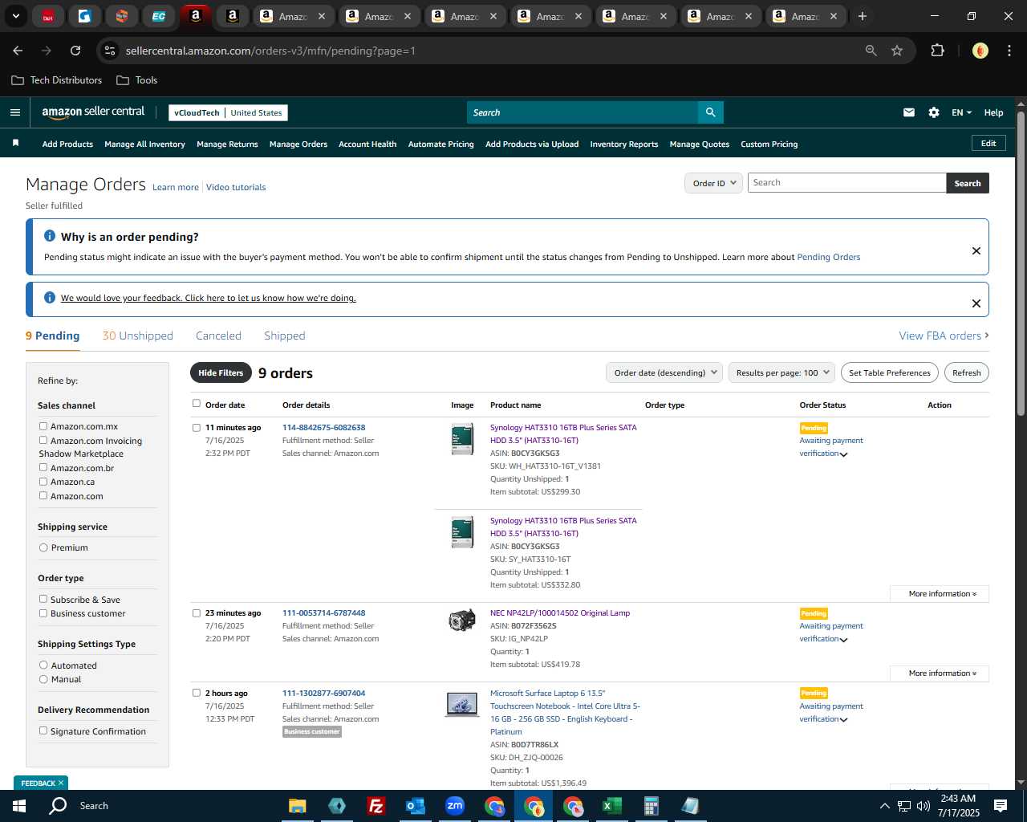
Task: Click the bookmark icon left of Add Products
Action: (x=15, y=143)
